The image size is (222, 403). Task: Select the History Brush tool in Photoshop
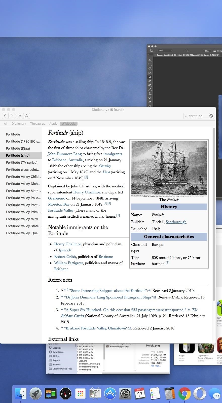[150, 98]
